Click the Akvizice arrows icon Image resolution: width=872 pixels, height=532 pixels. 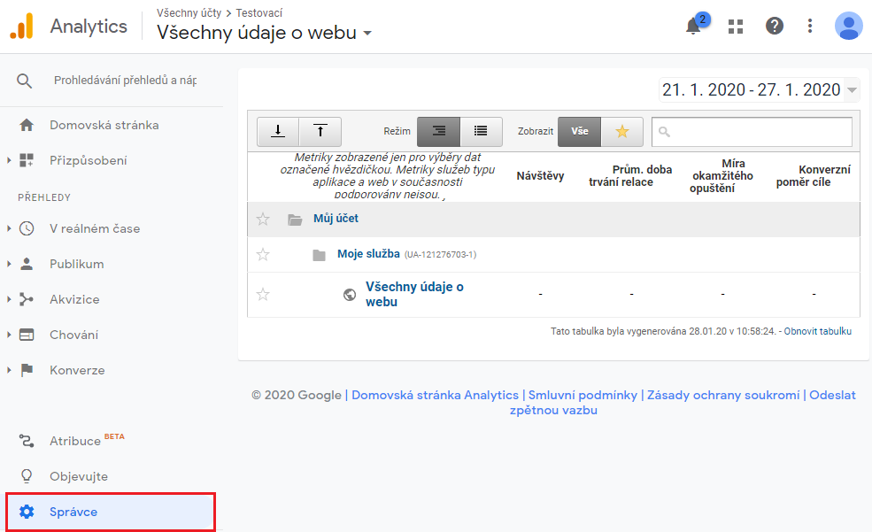click(x=27, y=299)
